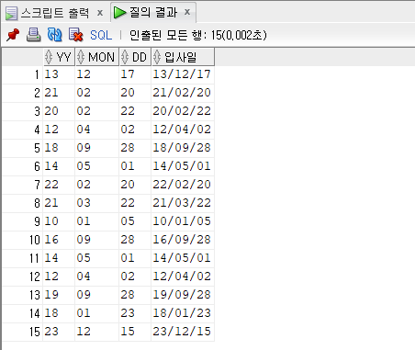Select DD value 05 in row 9
Image resolution: width=415 pixels, height=350 pixels.
135,221
